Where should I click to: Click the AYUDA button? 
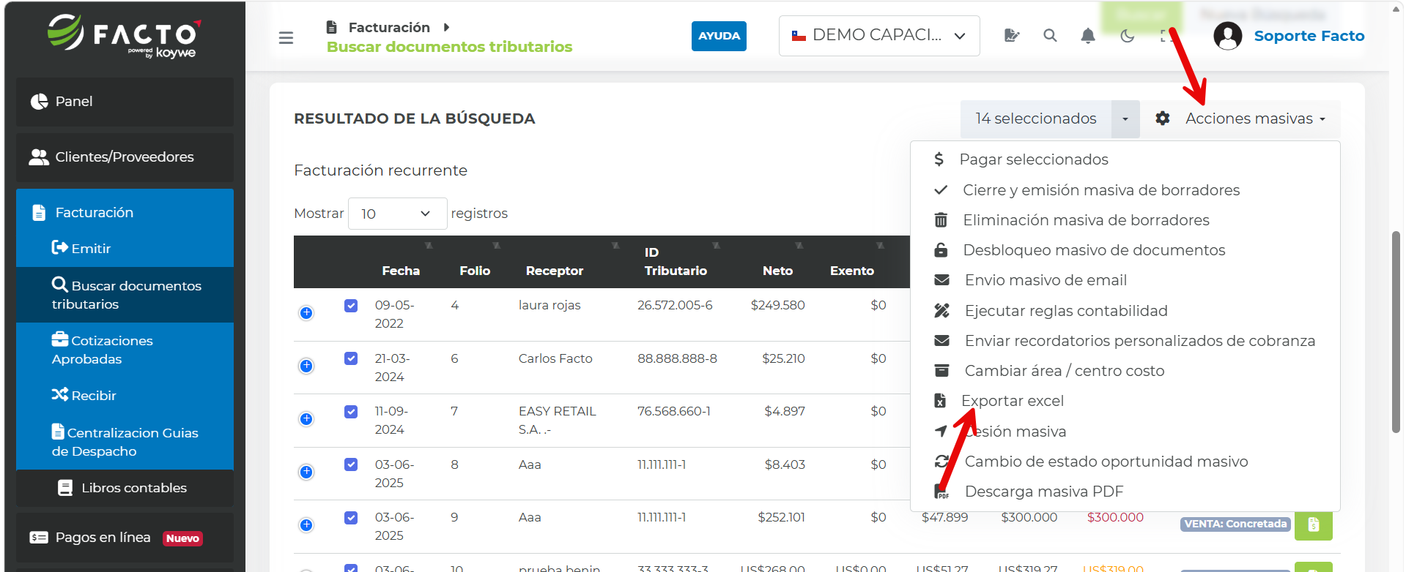[x=719, y=36]
